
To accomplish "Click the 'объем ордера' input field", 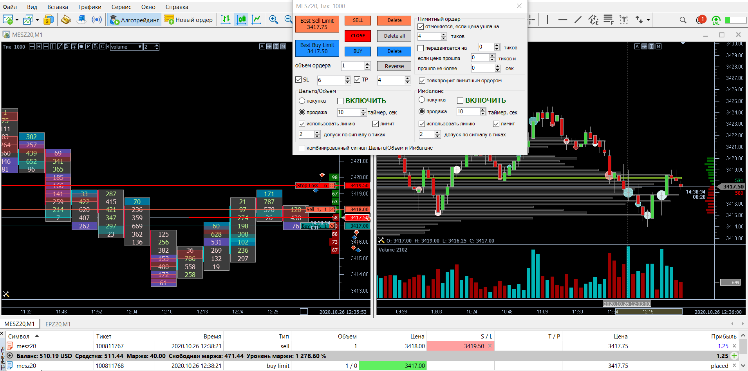I will (352, 66).
